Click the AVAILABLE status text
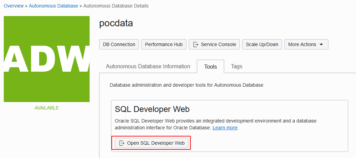The image size is (356, 158). tap(47, 108)
